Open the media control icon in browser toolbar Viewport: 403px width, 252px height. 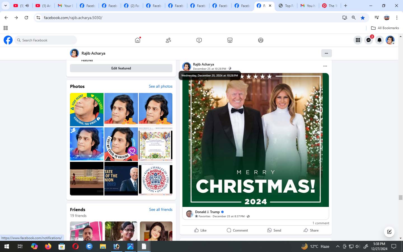click(x=377, y=18)
